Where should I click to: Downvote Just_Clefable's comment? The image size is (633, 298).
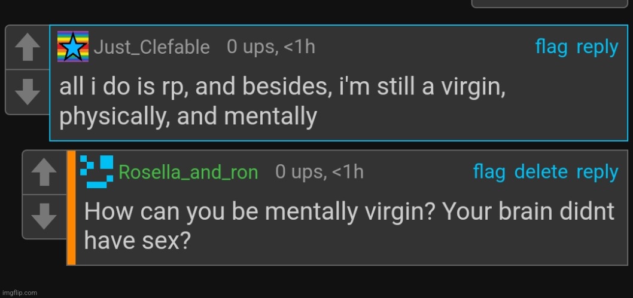point(28,92)
